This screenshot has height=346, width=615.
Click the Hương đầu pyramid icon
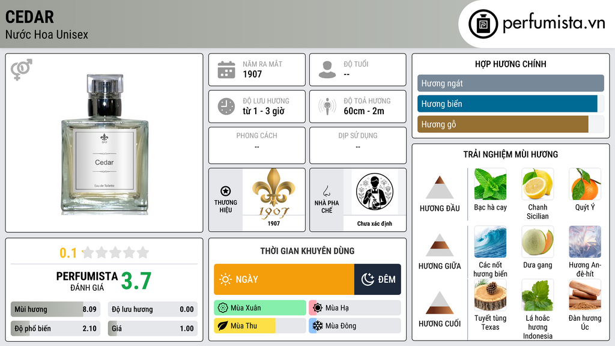click(440, 187)
